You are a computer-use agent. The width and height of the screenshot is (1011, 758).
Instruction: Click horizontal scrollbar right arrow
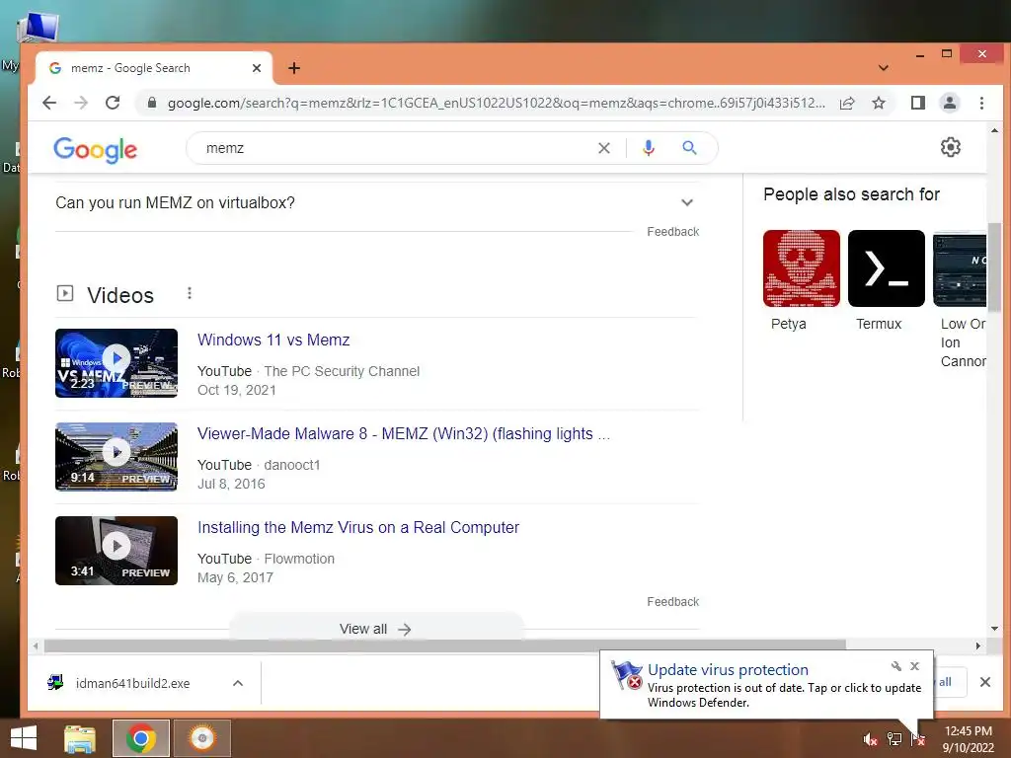pyautogui.click(x=978, y=645)
